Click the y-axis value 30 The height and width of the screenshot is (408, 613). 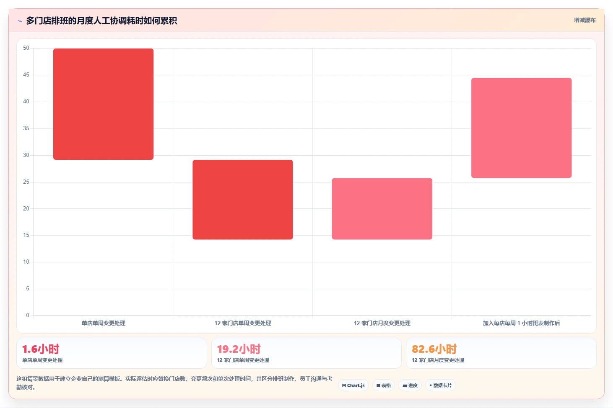tap(26, 155)
